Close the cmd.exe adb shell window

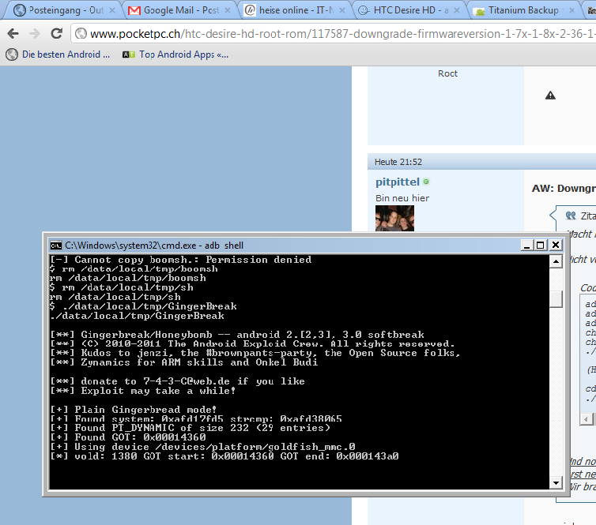click(x=556, y=246)
